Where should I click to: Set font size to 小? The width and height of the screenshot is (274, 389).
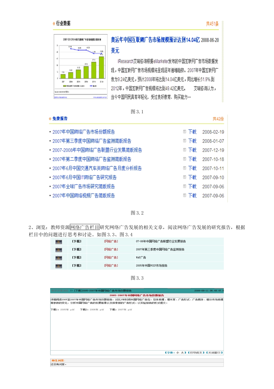tap(178, 353)
